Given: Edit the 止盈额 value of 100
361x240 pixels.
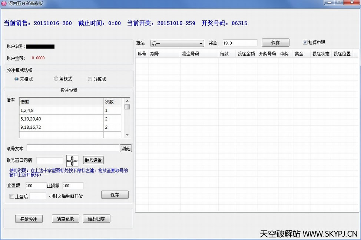Looking at the screenshot, I should point(35,185).
